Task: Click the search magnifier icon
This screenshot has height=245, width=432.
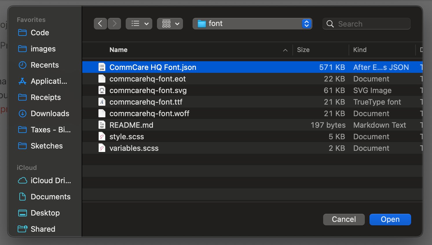Action: pos(330,24)
